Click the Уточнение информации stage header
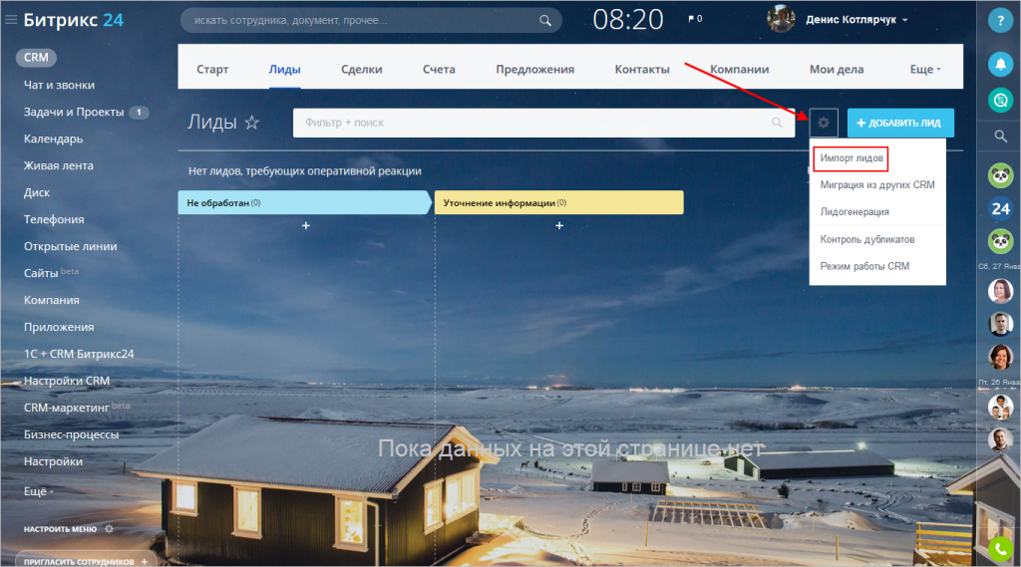 click(559, 202)
